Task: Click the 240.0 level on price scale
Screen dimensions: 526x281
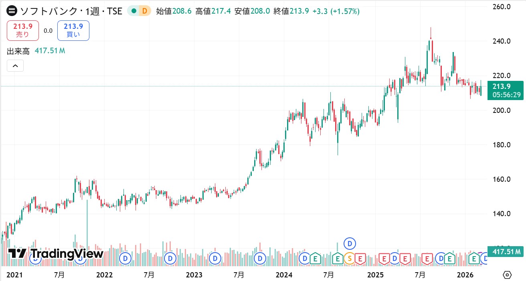Action: (x=501, y=41)
